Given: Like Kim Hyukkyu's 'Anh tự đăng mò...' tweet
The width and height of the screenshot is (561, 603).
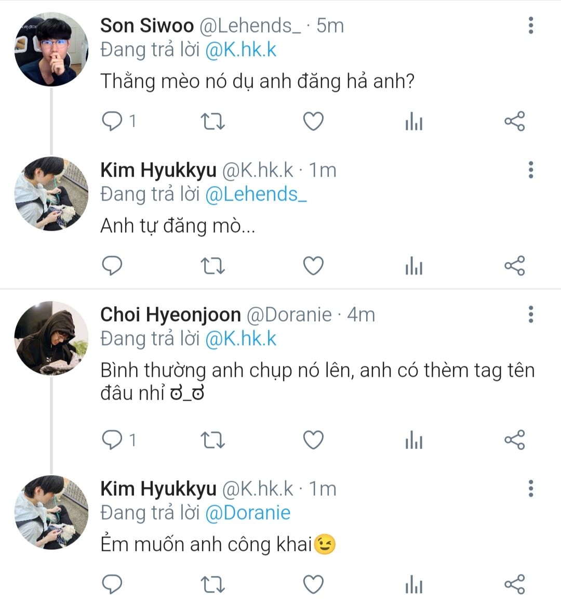Looking at the screenshot, I should pos(313,266).
